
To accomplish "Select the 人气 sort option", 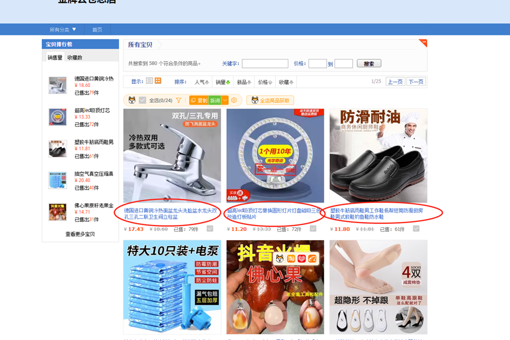I will 200,81.
